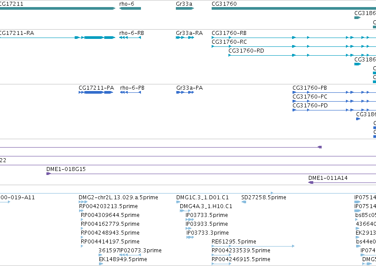Select the CG31760-RC transcript label

point(229,42)
